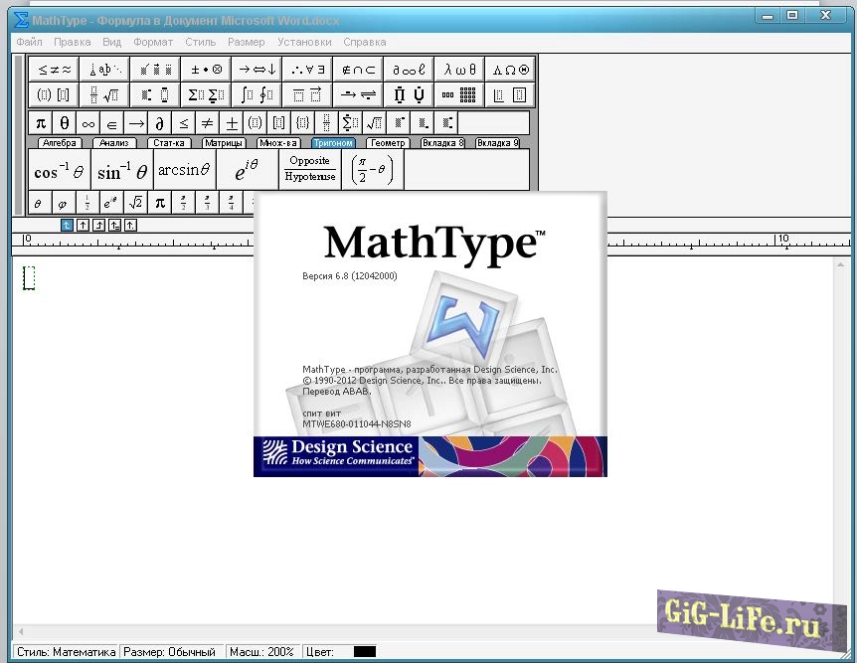Select the highlighted left-justified tab stop
The width and height of the screenshot is (857, 663).
pos(67,226)
